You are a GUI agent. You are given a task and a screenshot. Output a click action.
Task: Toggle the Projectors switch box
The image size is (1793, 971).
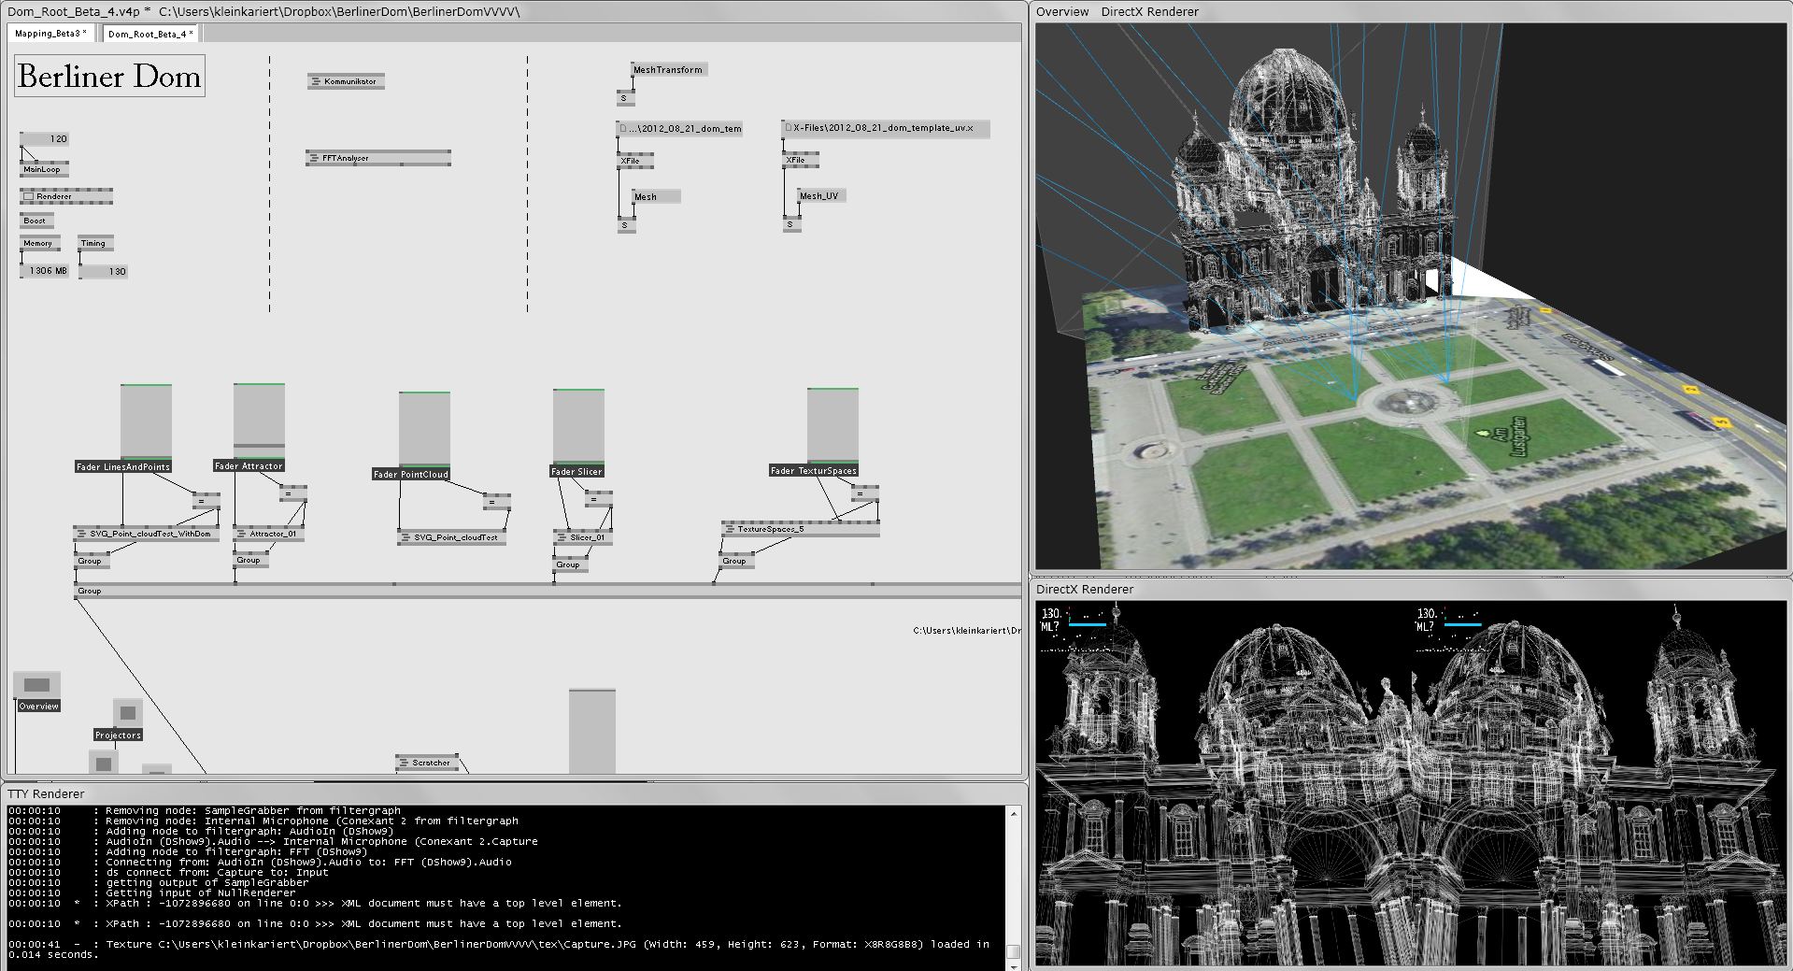pos(128,713)
